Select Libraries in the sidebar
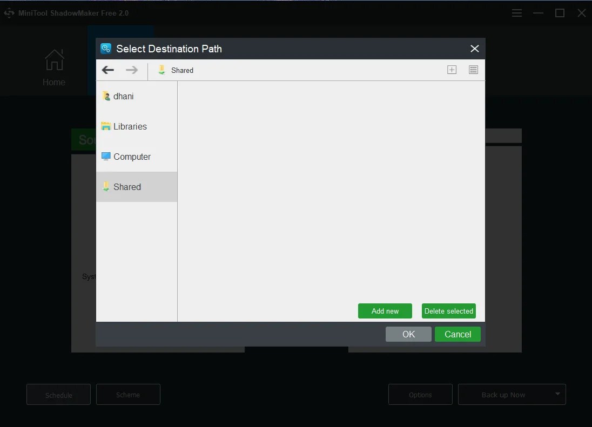Viewport: 592px width, 427px height. (x=130, y=126)
